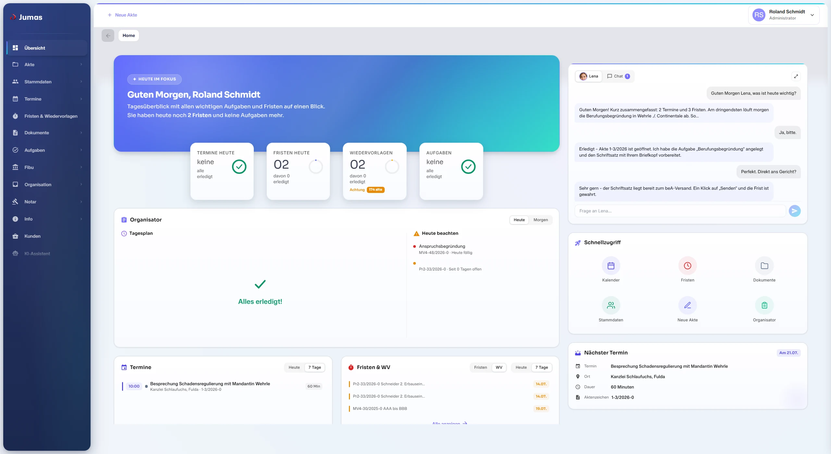Viewport: 831px width, 454px height.
Task: Open Aktenzeichen 1-3/2026-0 in Nächster Termin
Action: click(622, 397)
